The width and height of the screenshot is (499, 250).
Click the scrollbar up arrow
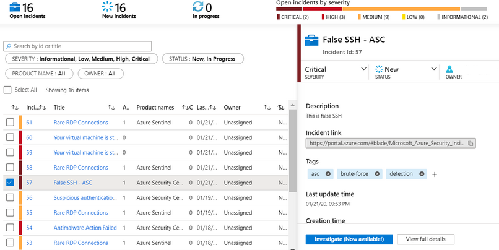click(292, 105)
